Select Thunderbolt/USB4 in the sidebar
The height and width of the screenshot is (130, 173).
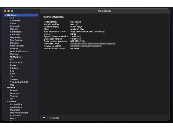coord(19,82)
